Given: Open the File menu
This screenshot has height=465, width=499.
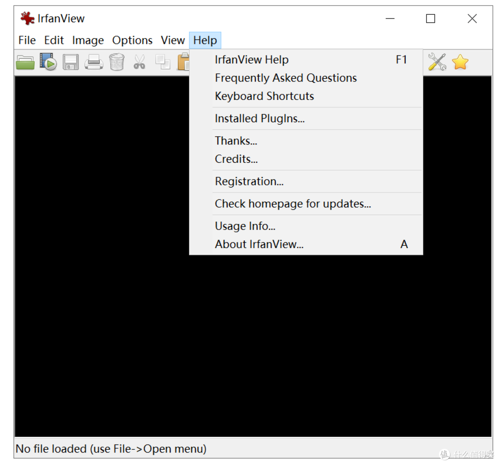Looking at the screenshot, I should point(27,40).
